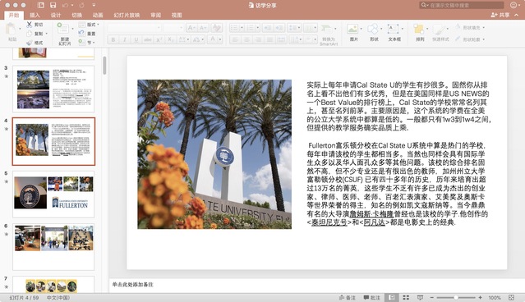Open the 节 section dropdown
The image size is (525, 302).
pos(87,43)
